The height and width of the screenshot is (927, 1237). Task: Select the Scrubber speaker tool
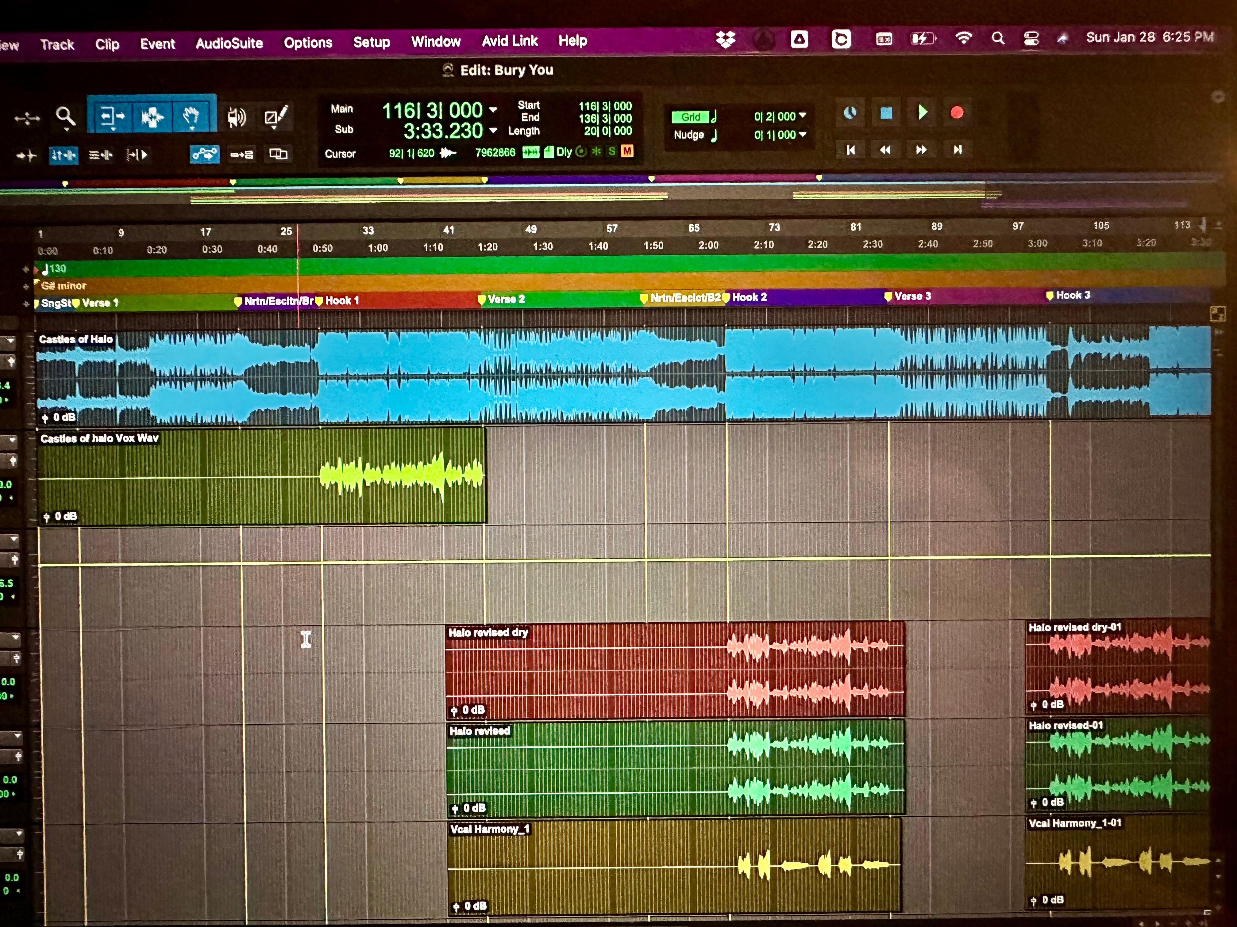237,117
